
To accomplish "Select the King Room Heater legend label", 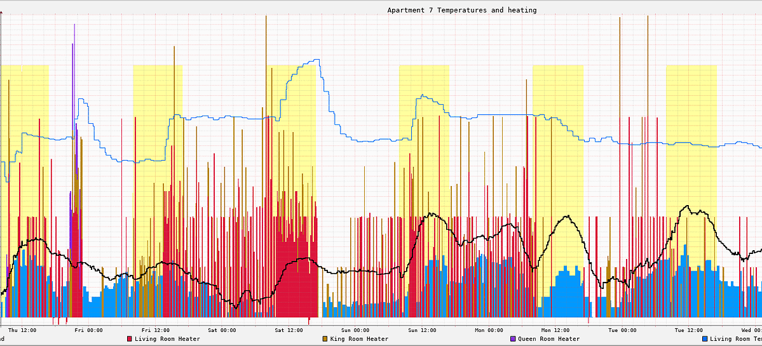I will [x=359, y=339].
